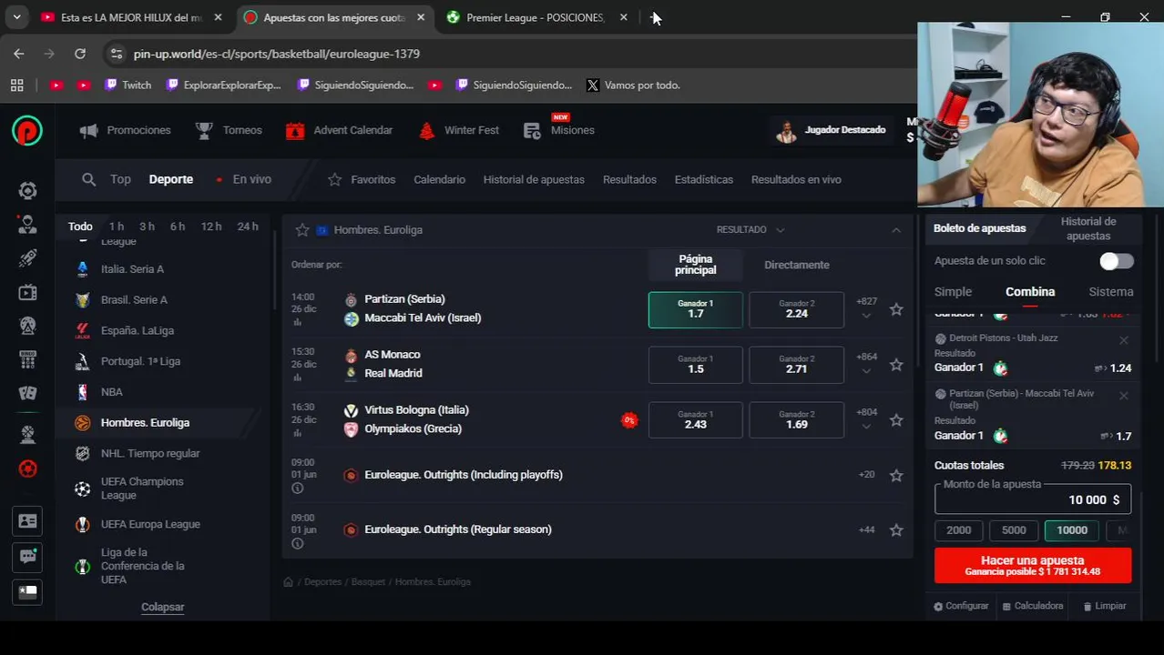Open sidebar live chat icon
The width and height of the screenshot is (1164, 655).
coord(27,556)
